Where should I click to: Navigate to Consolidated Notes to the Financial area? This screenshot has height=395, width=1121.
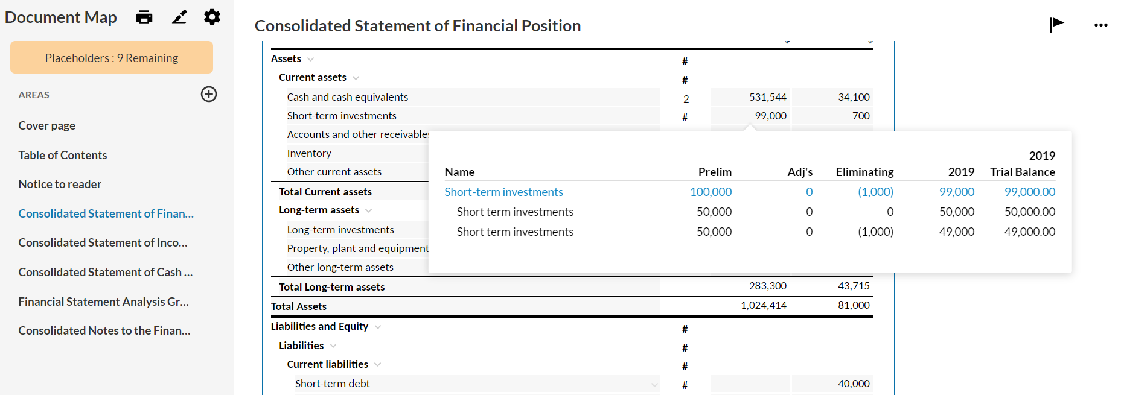pyautogui.click(x=104, y=330)
